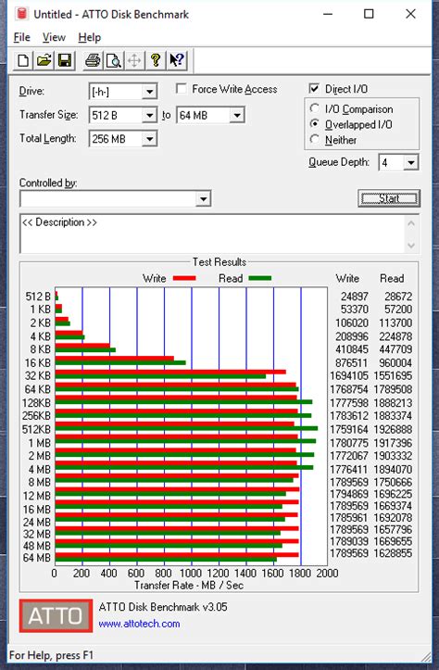This screenshot has width=439, height=670.
Task: Select the Neither radio option
Action: pos(315,139)
